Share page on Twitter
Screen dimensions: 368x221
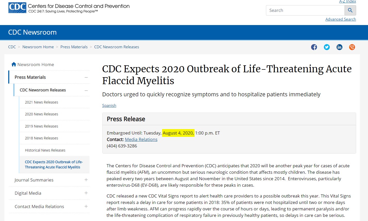point(327,47)
